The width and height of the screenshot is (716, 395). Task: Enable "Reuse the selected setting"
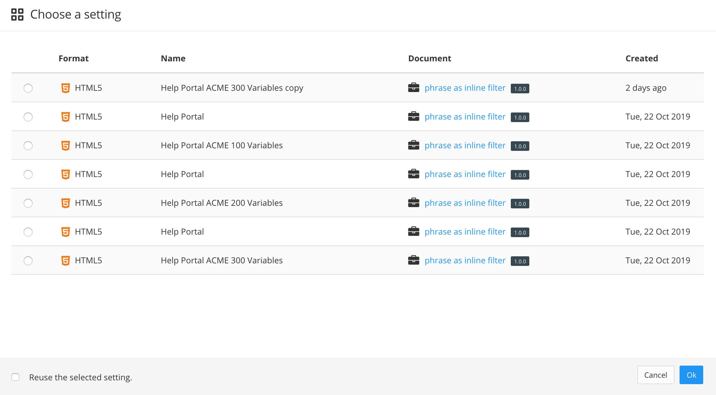[x=16, y=377]
